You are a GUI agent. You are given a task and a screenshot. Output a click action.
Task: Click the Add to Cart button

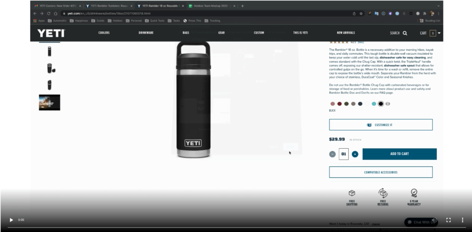click(399, 154)
